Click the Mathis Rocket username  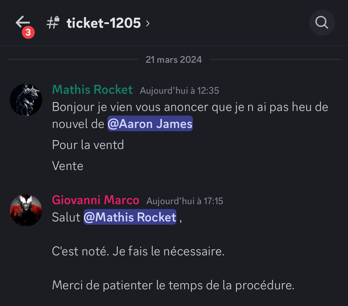pos(92,89)
